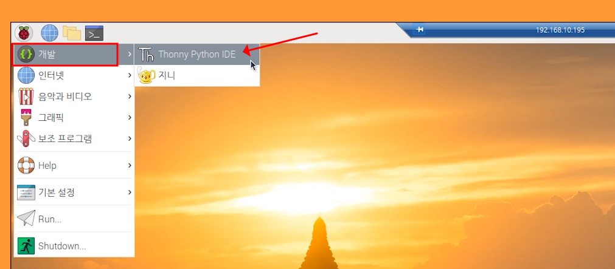615x269 pixels.
Task: Click the 192.168.10.195 VNC title bar
Action: tap(560, 30)
